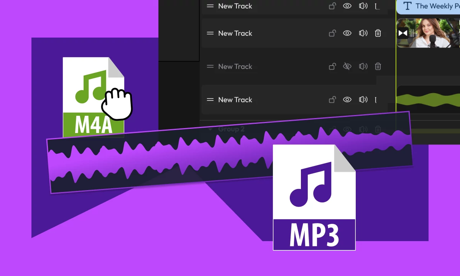
Task: Click the drag handle of the fourth New Track
Action: [x=210, y=100]
